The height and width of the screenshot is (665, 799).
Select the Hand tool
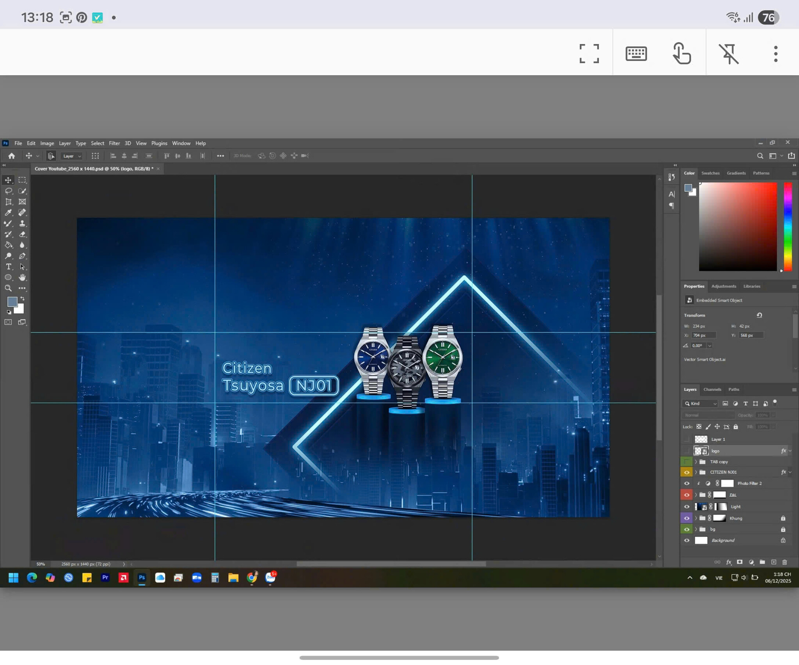(x=22, y=277)
